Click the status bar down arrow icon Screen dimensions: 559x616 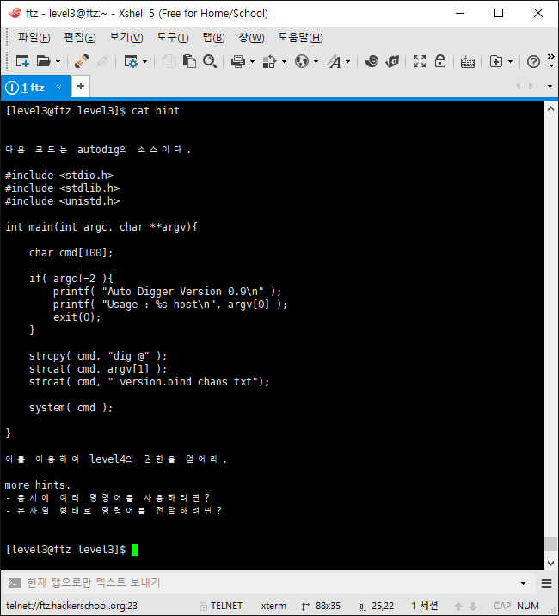(x=473, y=607)
